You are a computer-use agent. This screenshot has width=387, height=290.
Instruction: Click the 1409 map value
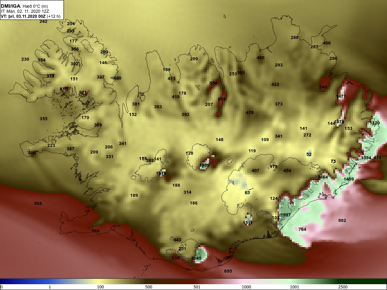tap(349, 179)
